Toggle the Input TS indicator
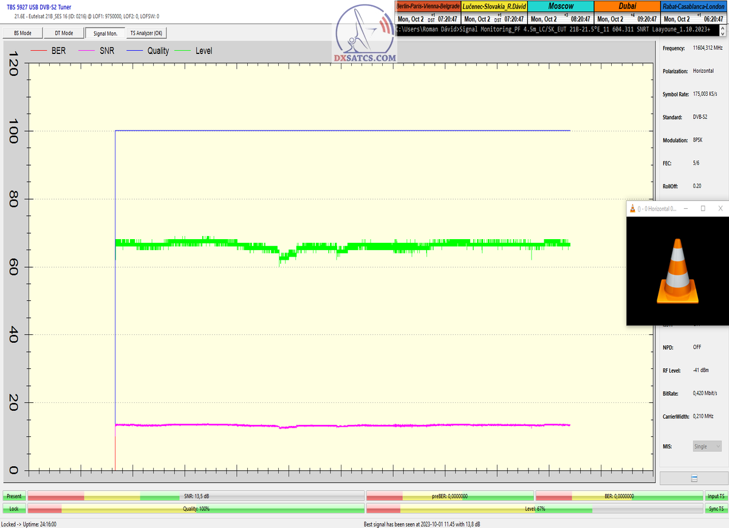The image size is (729, 528). coord(716,496)
